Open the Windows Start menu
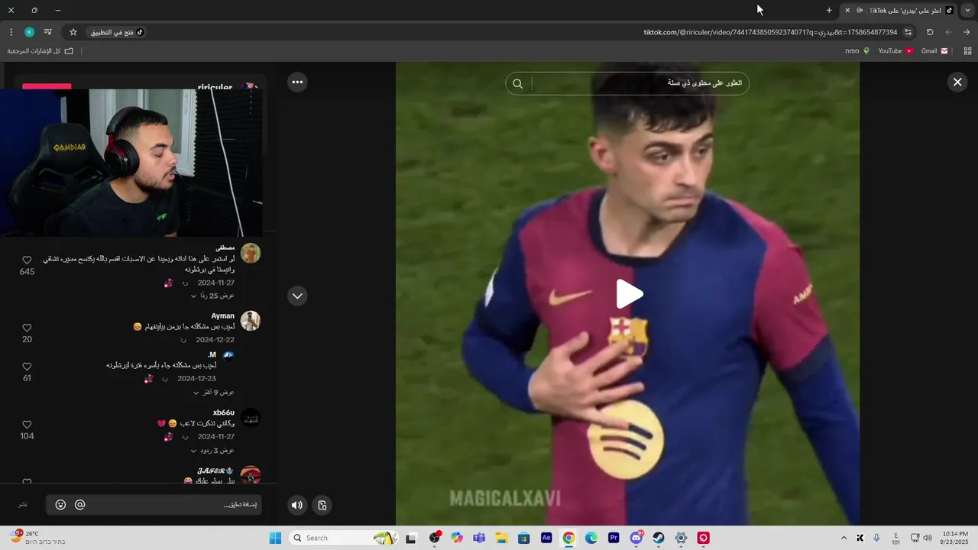 tap(275, 538)
